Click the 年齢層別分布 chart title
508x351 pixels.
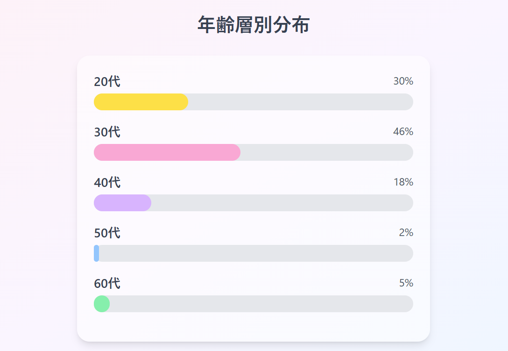click(254, 25)
